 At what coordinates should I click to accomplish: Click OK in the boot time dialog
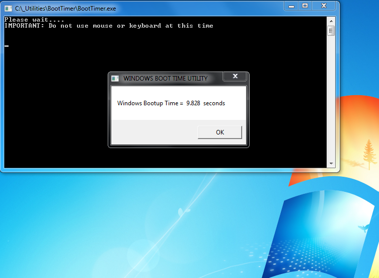[220, 132]
